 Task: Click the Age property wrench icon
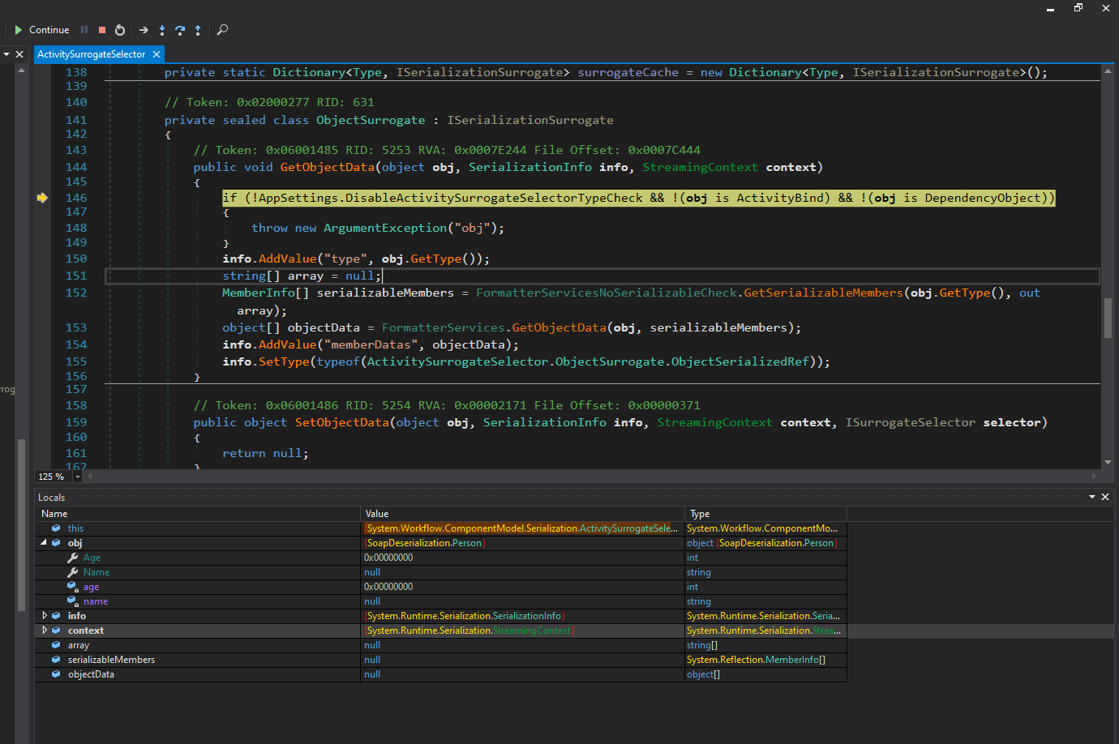coord(73,558)
